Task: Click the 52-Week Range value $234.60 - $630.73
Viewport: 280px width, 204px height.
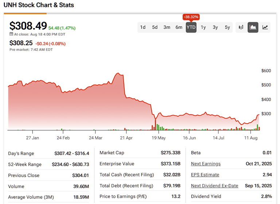Action: [70, 164]
